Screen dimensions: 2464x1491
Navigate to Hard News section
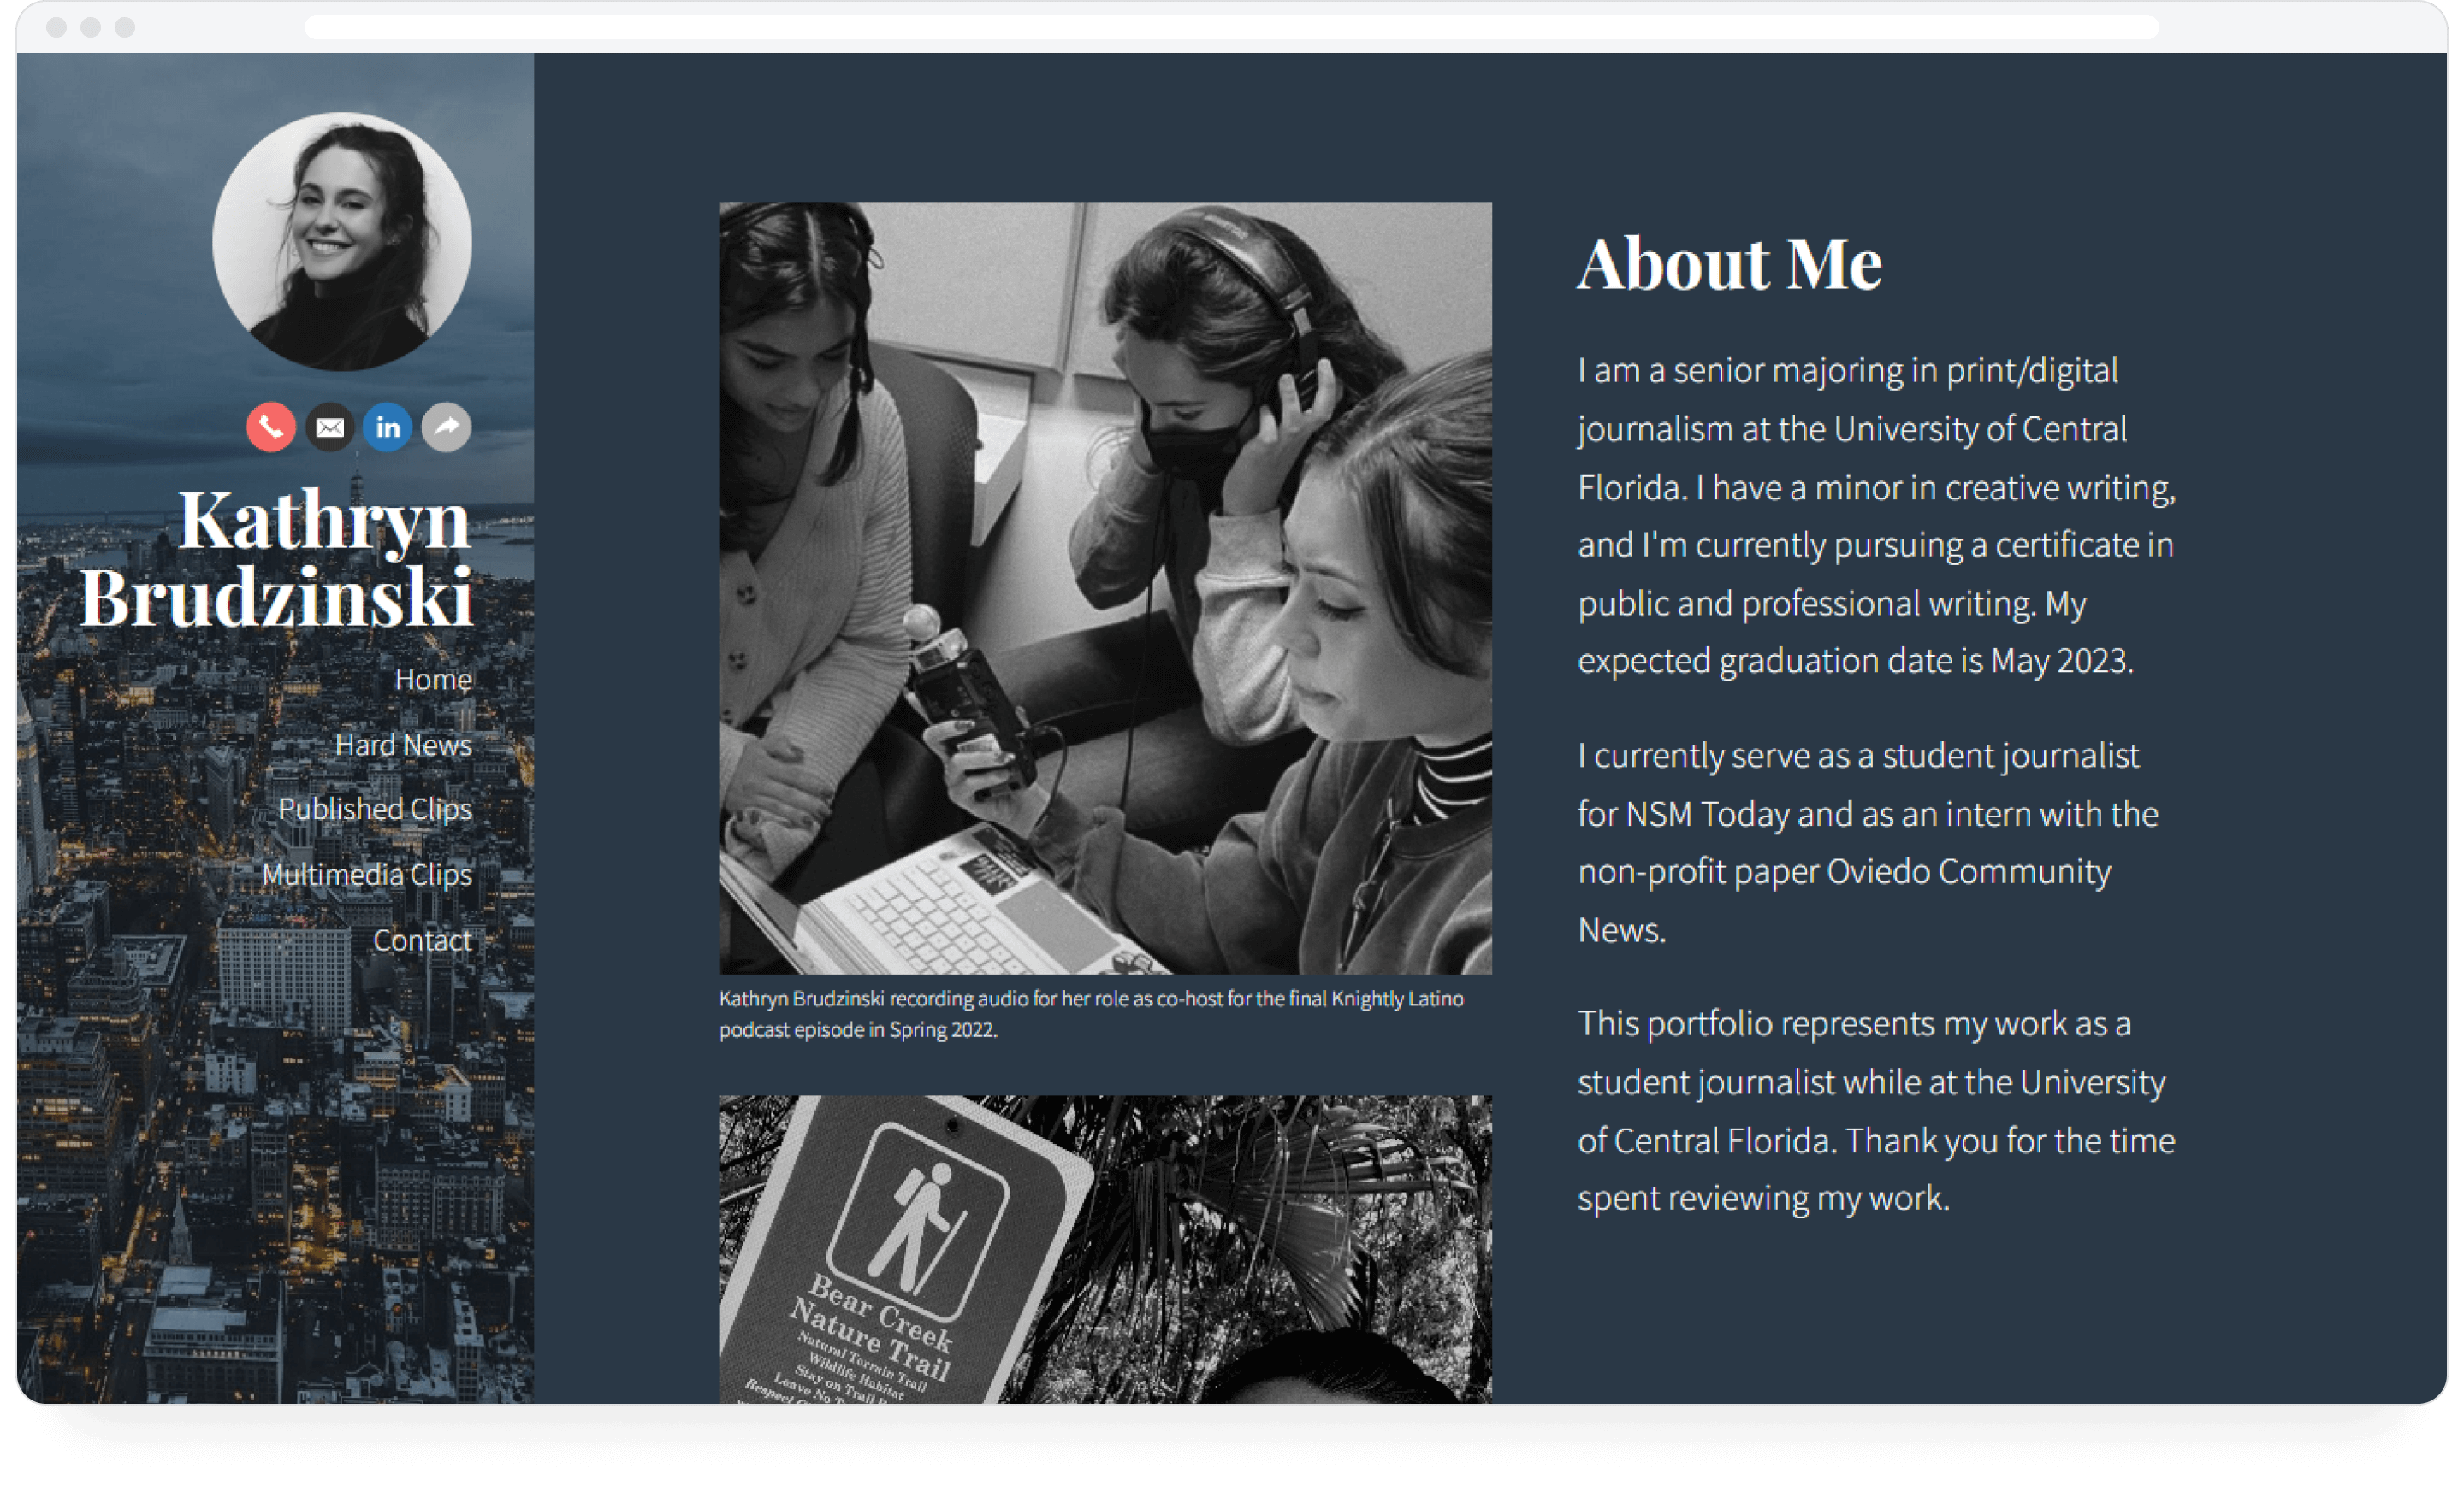click(x=400, y=745)
